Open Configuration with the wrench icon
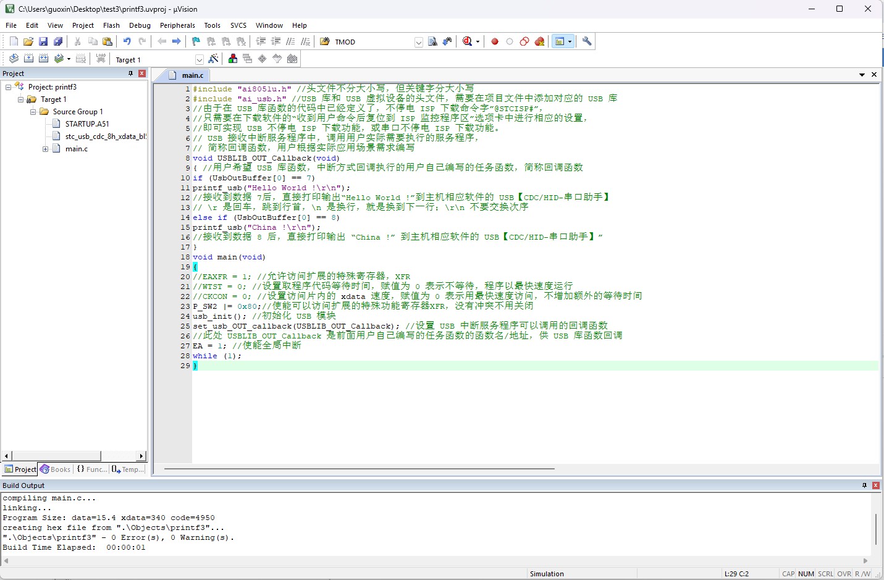 [587, 41]
